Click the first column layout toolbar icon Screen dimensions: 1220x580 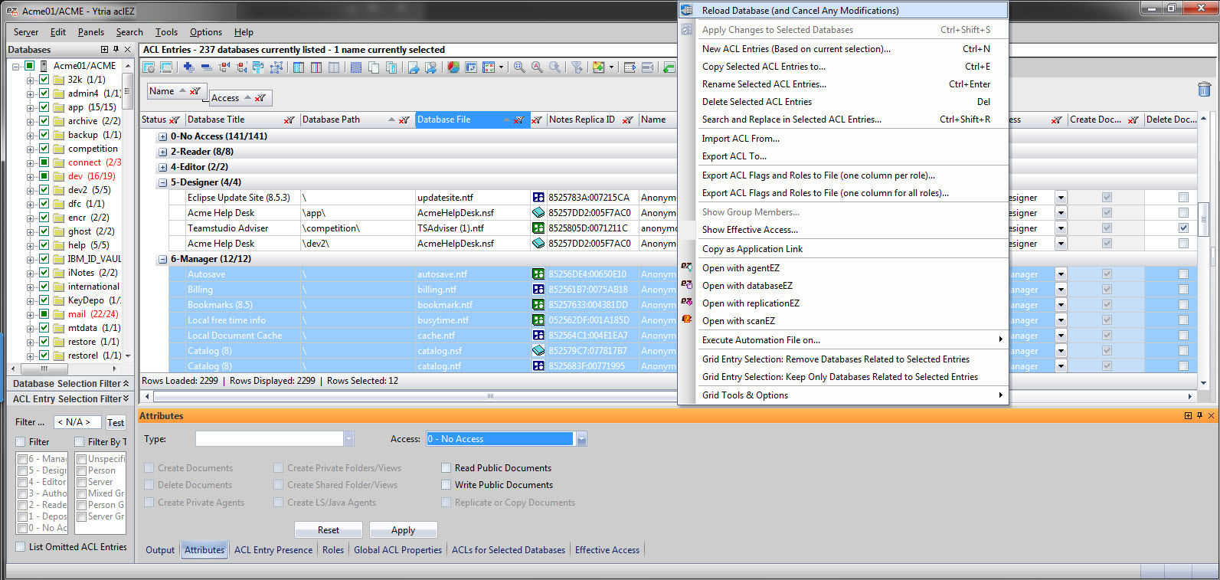point(298,67)
